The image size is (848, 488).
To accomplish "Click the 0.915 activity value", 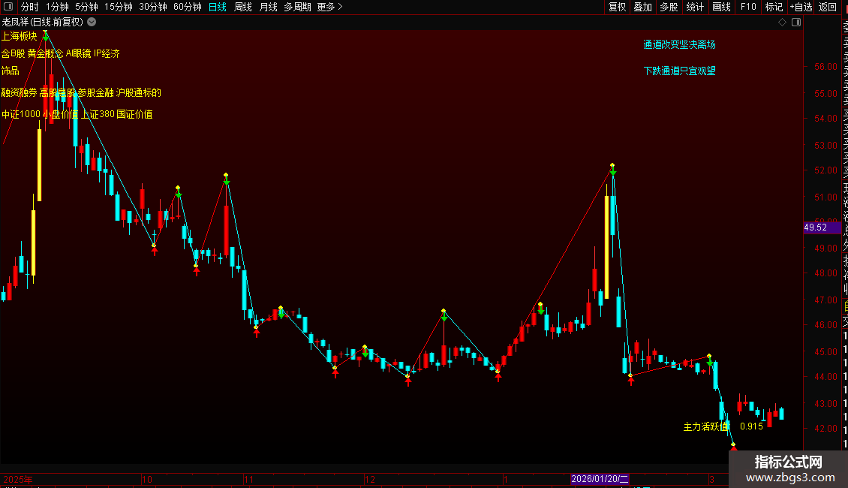I will coord(752,426).
